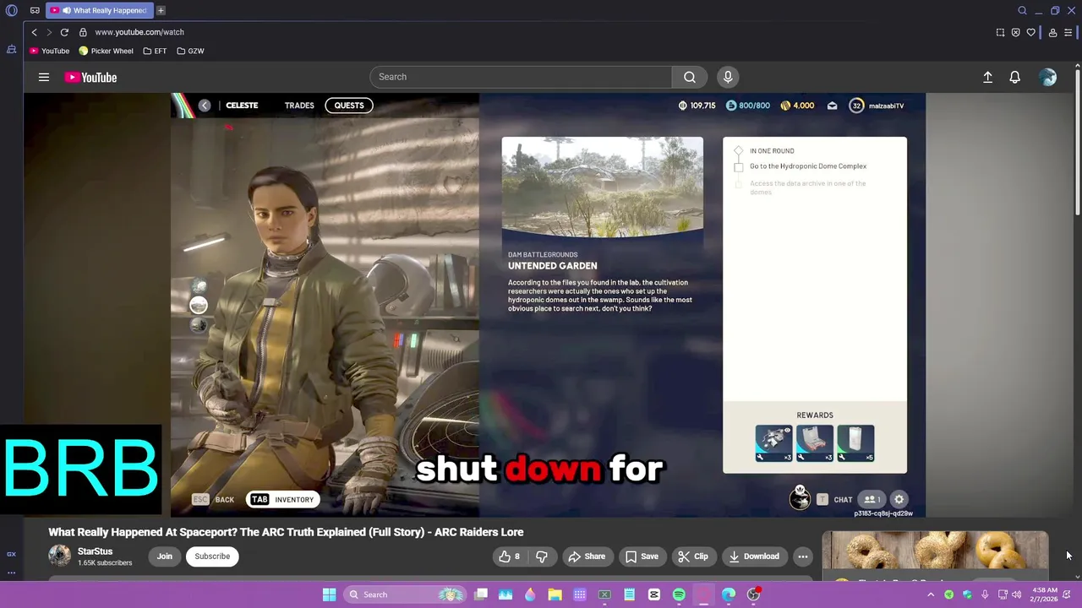Open OBS Studio from the taskbar

pos(753,594)
